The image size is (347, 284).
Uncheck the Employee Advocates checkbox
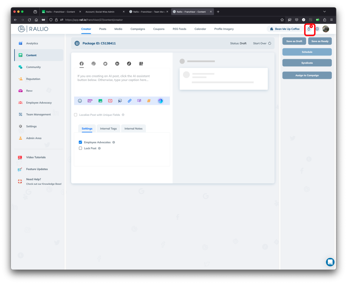click(x=80, y=143)
